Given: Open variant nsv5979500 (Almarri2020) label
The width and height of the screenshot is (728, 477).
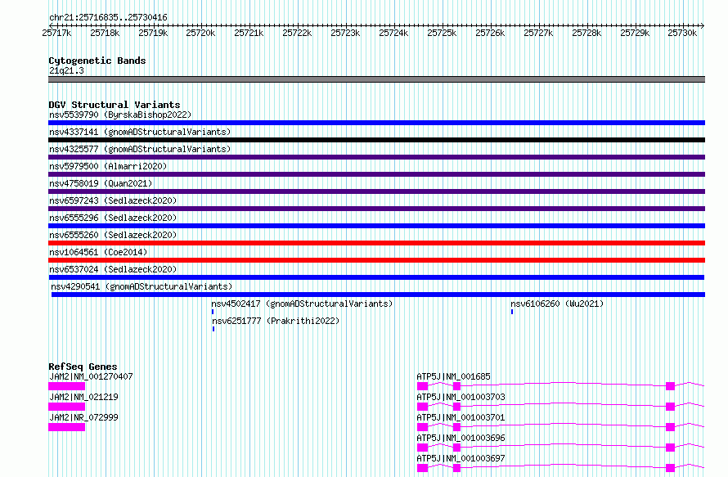Looking at the screenshot, I should click(108, 166).
